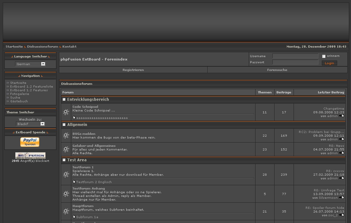The height and width of the screenshot is (223, 351).
Task: Open the Registrieren link
Action: pos(133,70)
